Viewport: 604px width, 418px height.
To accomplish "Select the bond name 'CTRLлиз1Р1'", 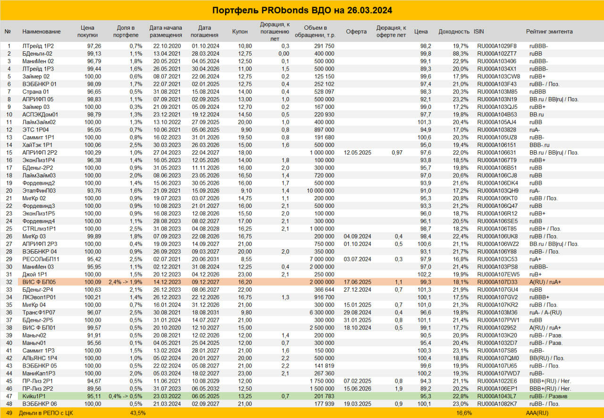I will [39, 228].
